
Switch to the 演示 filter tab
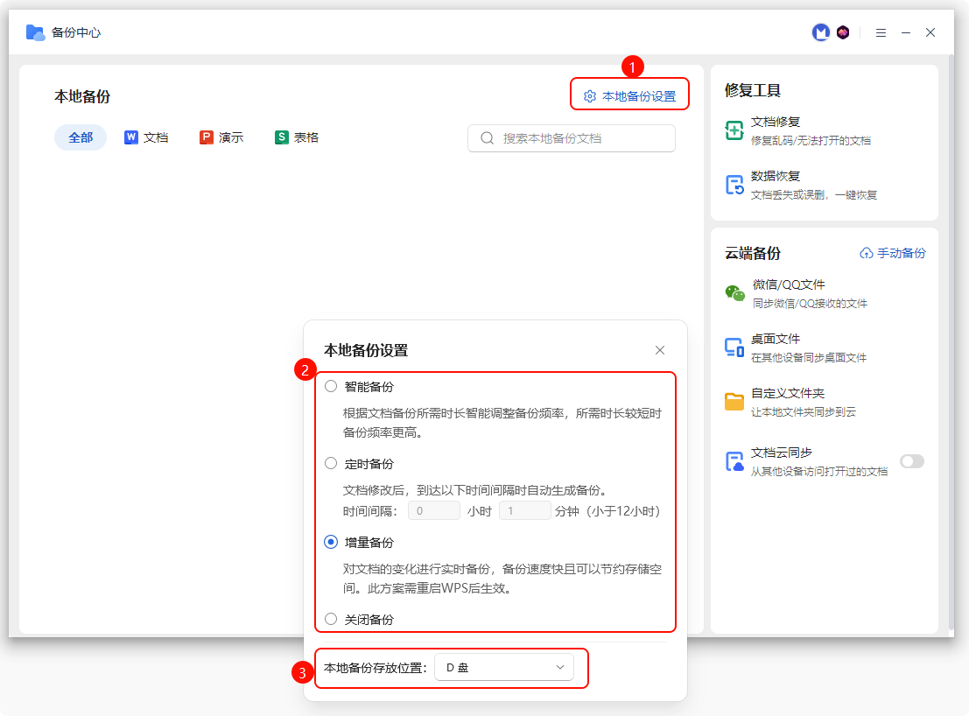(221, 137)
